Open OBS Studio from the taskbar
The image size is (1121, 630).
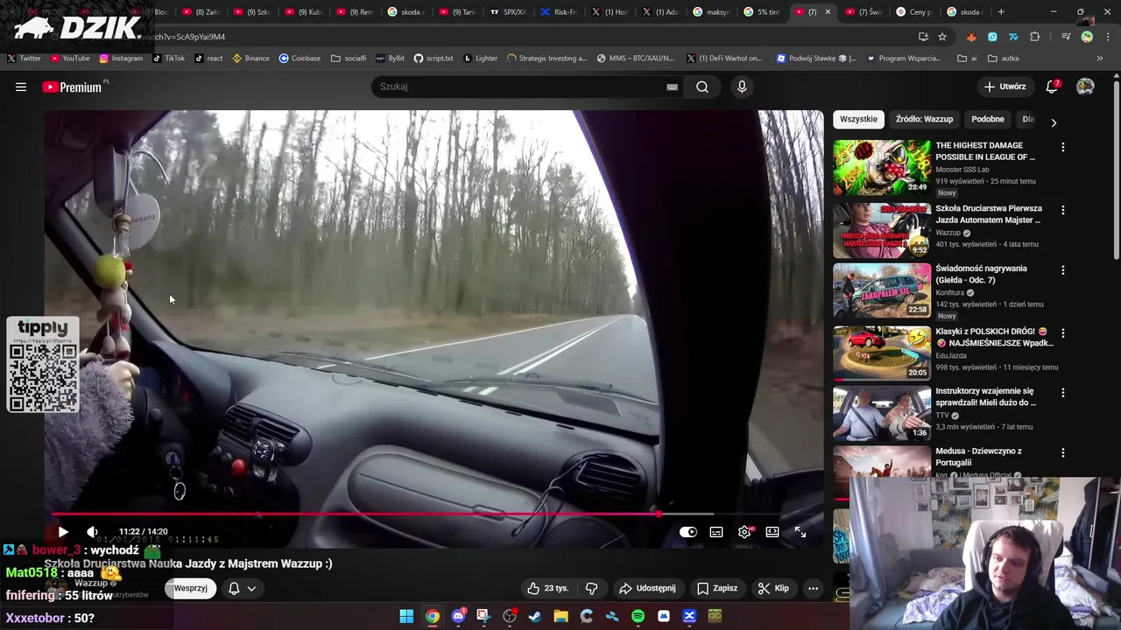(x=510, y=616)
